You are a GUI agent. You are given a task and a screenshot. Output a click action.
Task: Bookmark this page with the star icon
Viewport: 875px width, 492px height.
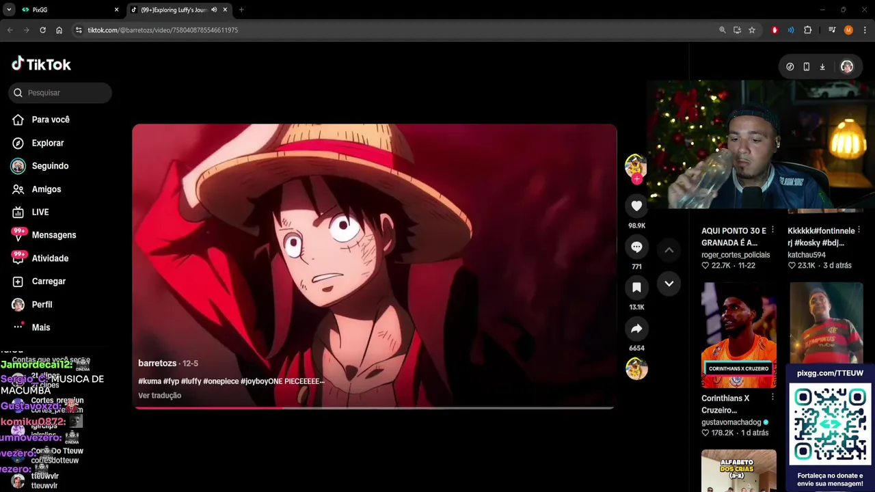(x=752, y=30)
